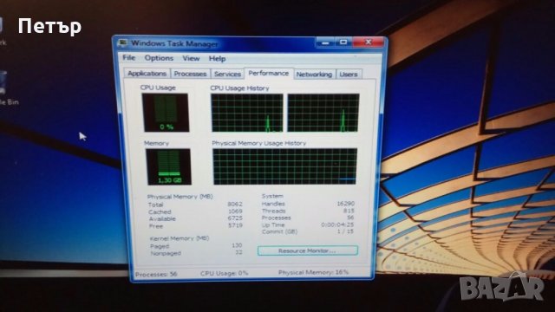Click the CPU Usage 0 % meter
The image size is (555, 312).
click(x=166, y=113)
